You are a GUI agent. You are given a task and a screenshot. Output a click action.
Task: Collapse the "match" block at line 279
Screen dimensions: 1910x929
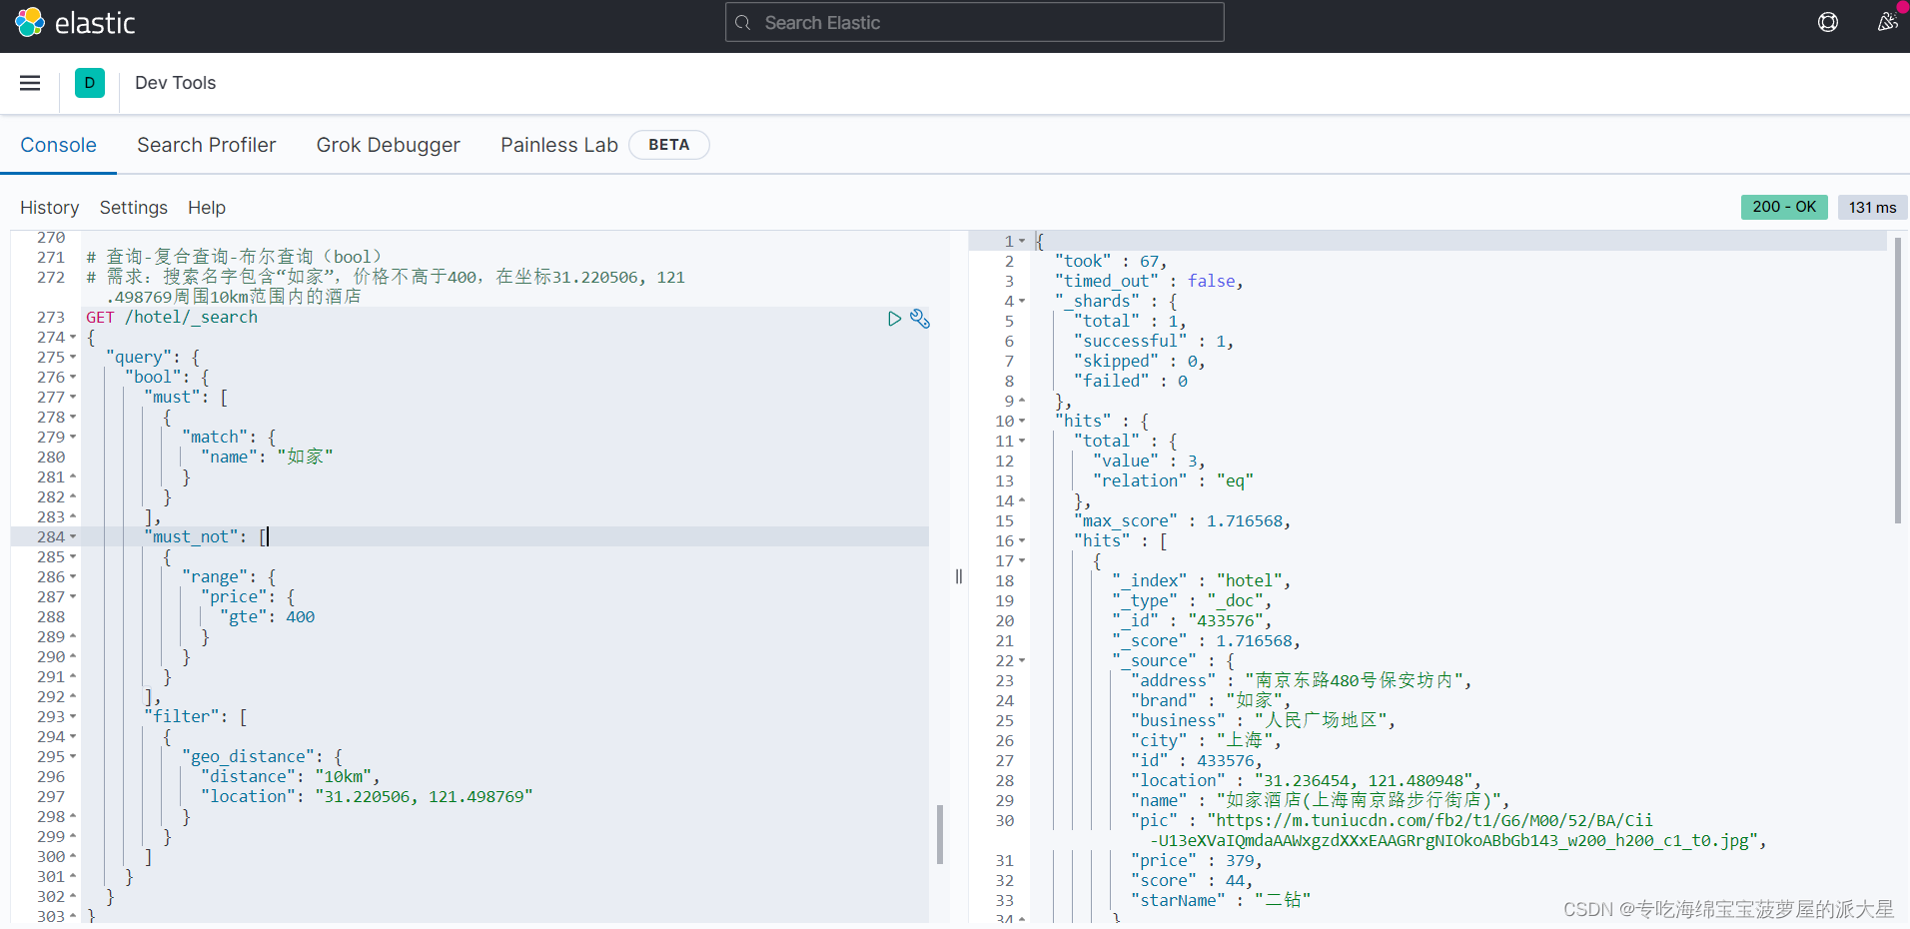pos(73,438)
